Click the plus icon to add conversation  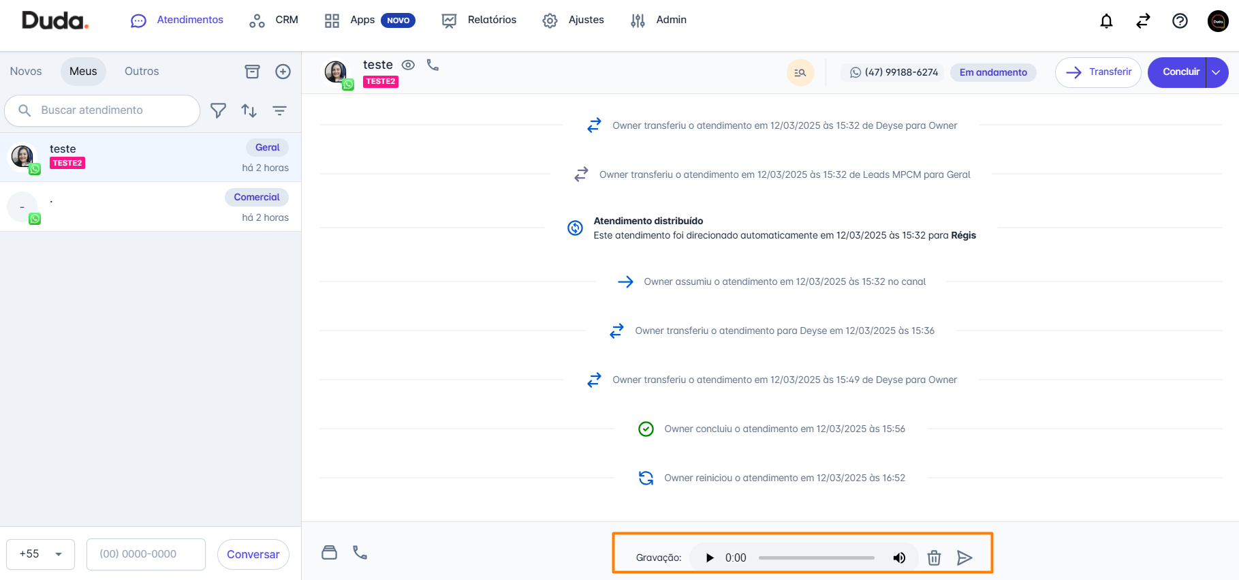pos(283,72)
